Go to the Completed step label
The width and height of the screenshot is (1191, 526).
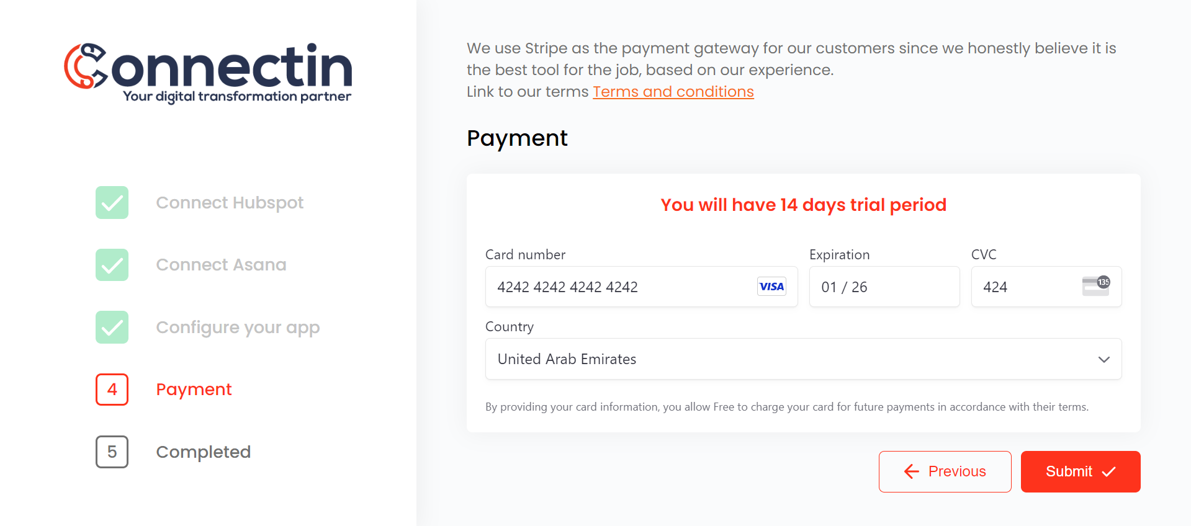coord(204,452)
